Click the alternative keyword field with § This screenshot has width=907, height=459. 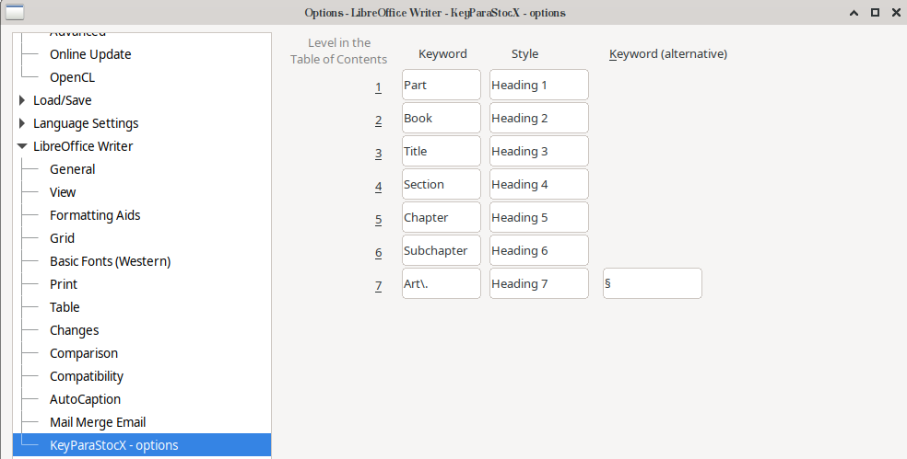[x=652, y=283]
